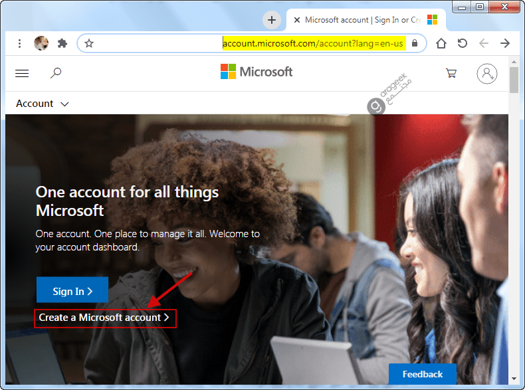Click the blue Sign In button

72,290
